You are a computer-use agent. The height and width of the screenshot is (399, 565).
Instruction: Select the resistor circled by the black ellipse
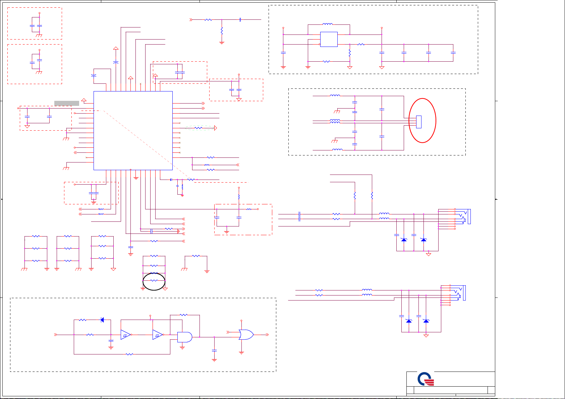(x=154, y=280)
